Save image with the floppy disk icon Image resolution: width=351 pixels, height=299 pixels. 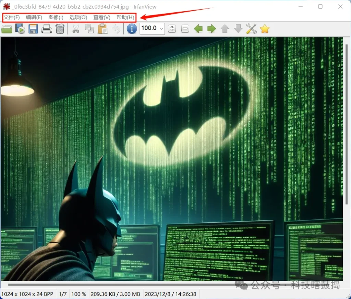tap(33, 29)
